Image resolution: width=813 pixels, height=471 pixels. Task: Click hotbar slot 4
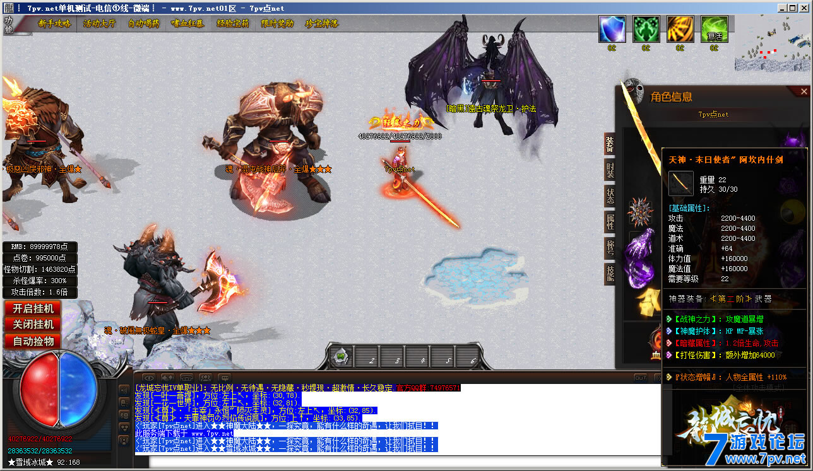point(417,356)
